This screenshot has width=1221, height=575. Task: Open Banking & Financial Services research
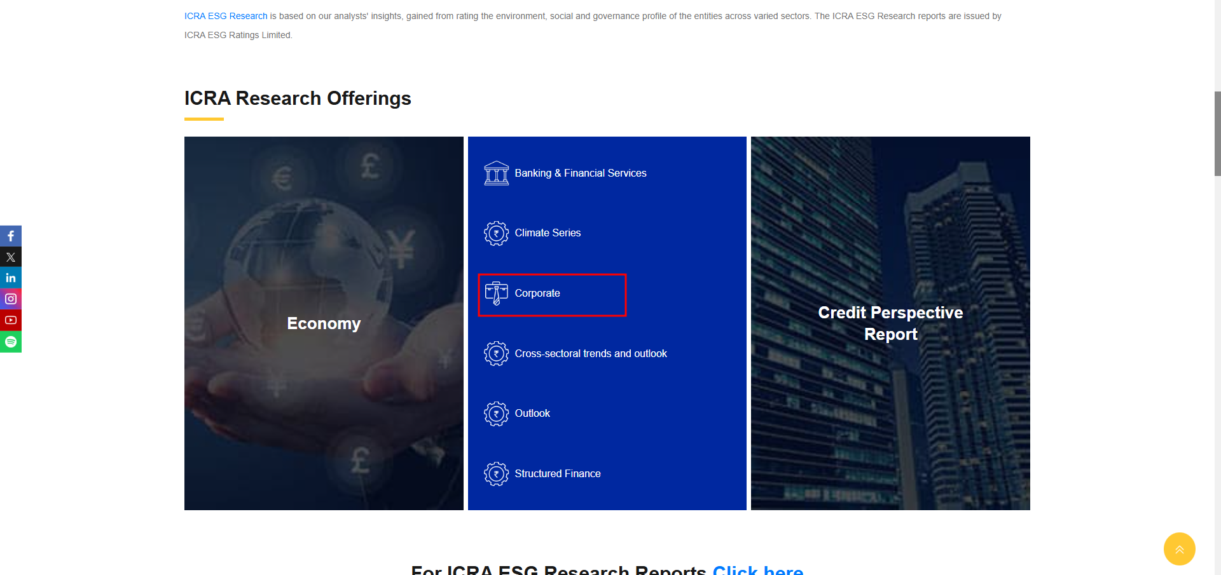pos(580,173)
